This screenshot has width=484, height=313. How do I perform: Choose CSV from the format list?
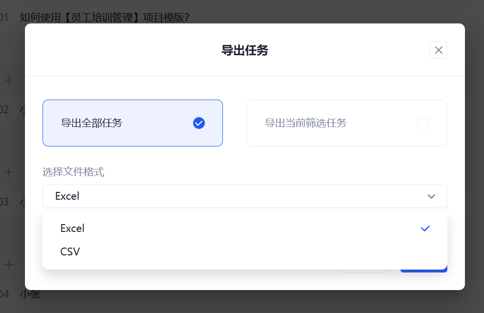point(70,252)
